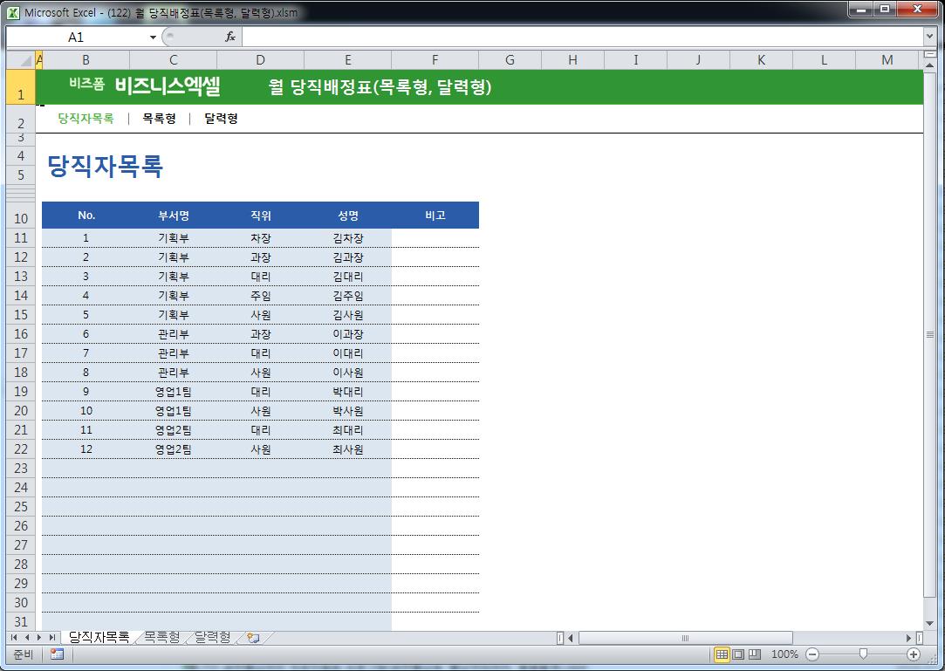Screen dimensions: 945x671
Task: Click the 100% zoom level button
Action: tap(784, 654)
